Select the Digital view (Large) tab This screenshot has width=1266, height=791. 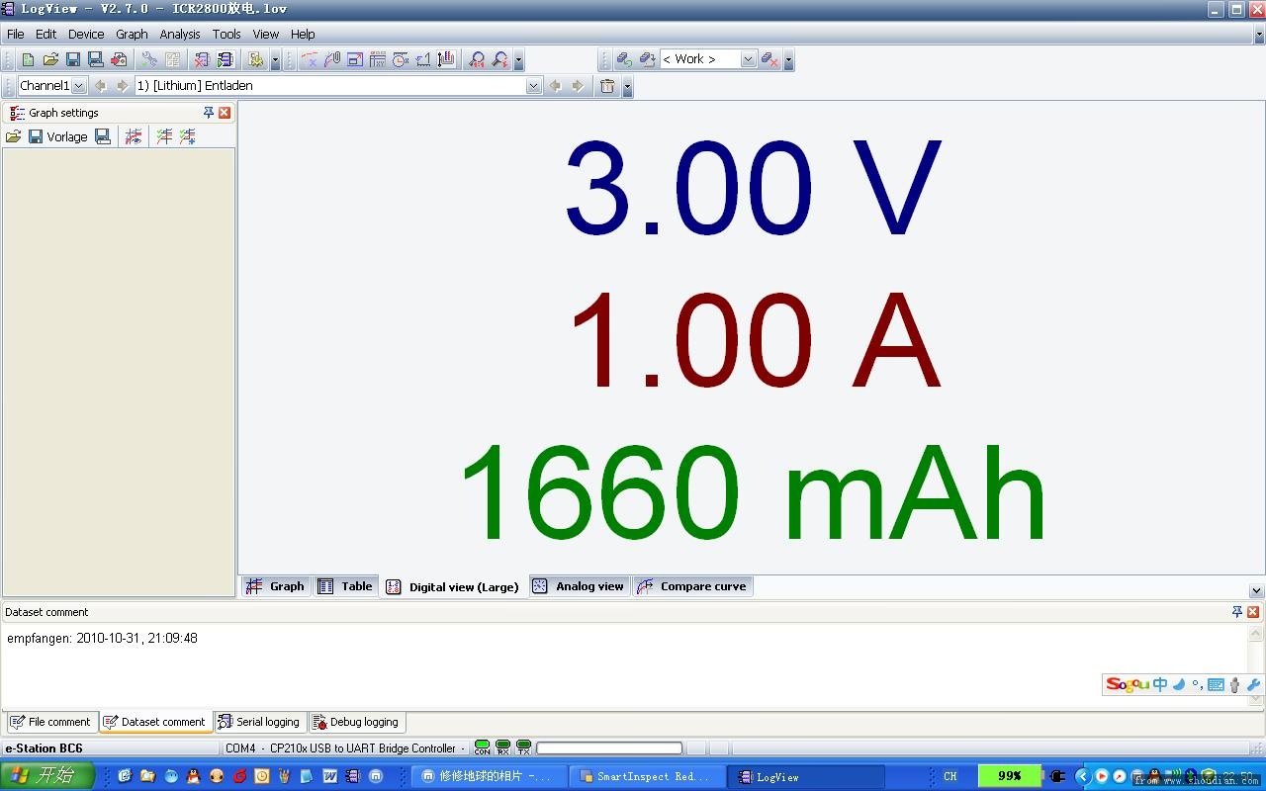pos(453,587)
